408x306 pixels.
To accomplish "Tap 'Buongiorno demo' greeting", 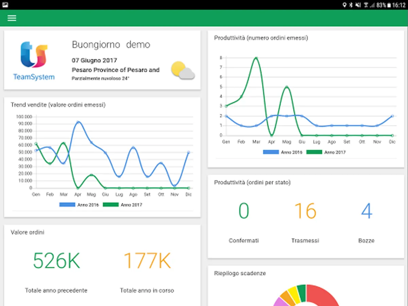I will tap(111, 45).
